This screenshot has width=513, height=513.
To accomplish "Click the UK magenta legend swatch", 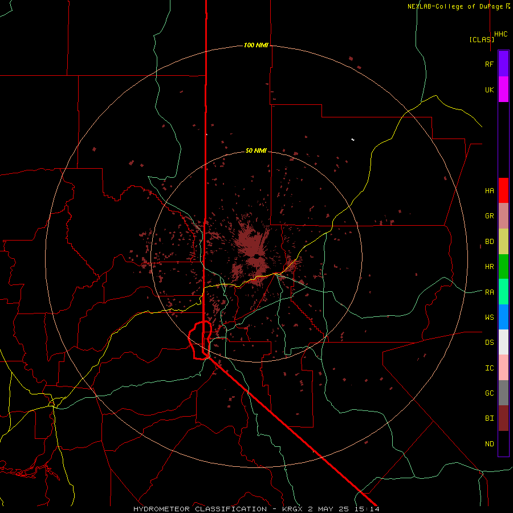I will click(x=503, y=89).
